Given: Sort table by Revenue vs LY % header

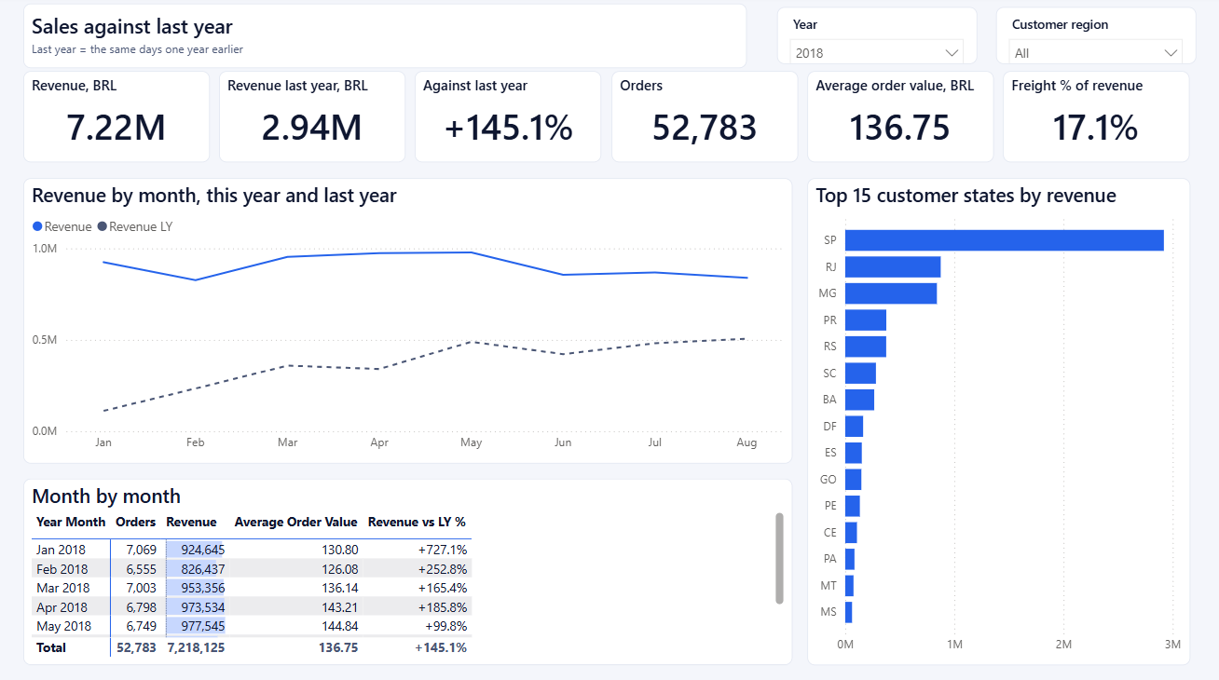Looking at the screenshot, I should pos(417,522).
